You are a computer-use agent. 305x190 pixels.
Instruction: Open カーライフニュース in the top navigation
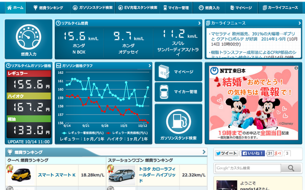280,8
